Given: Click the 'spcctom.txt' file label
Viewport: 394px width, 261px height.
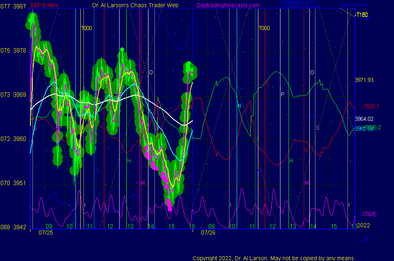Looking at the screenshot, I should click(355, 5).
